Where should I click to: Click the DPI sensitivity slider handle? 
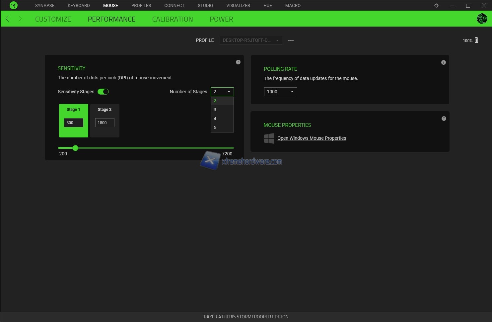click(x=75, y=148)
